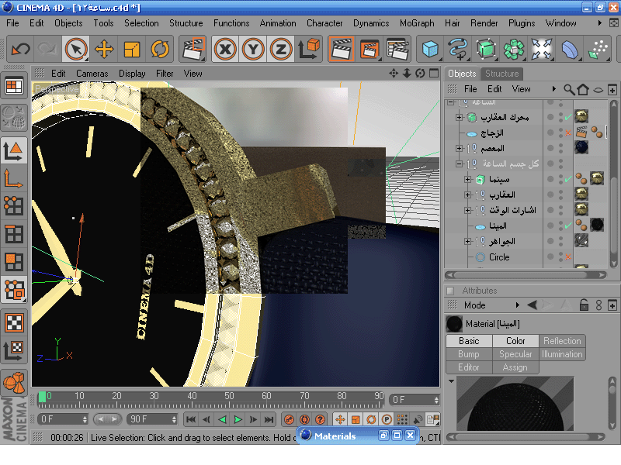The image size is (621, 465).
Task: Switch to the Structure tab
Action: click(x=501, y=74)
